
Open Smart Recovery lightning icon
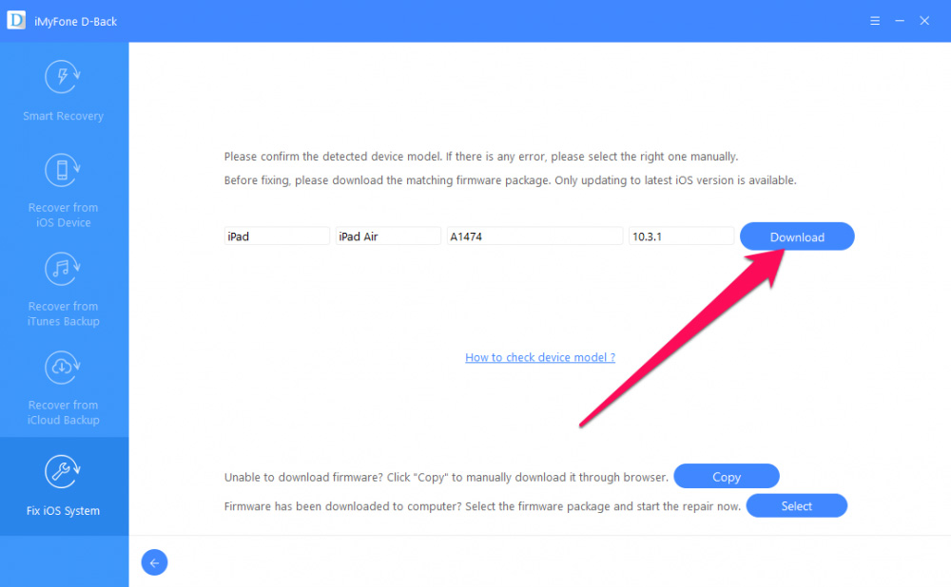click(63, 77)
